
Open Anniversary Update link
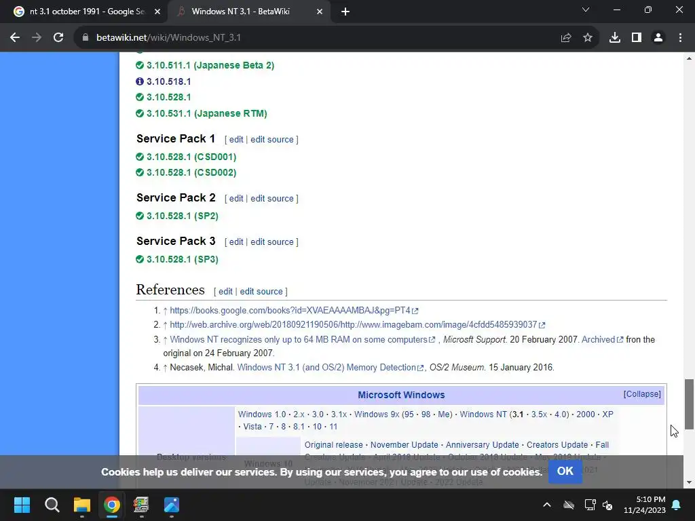tap(483, 445)
